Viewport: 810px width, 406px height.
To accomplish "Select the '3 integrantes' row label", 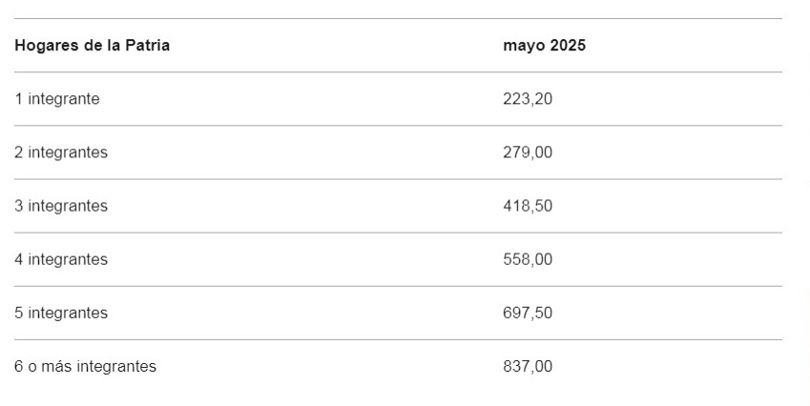I will click(x=61, y=206).
